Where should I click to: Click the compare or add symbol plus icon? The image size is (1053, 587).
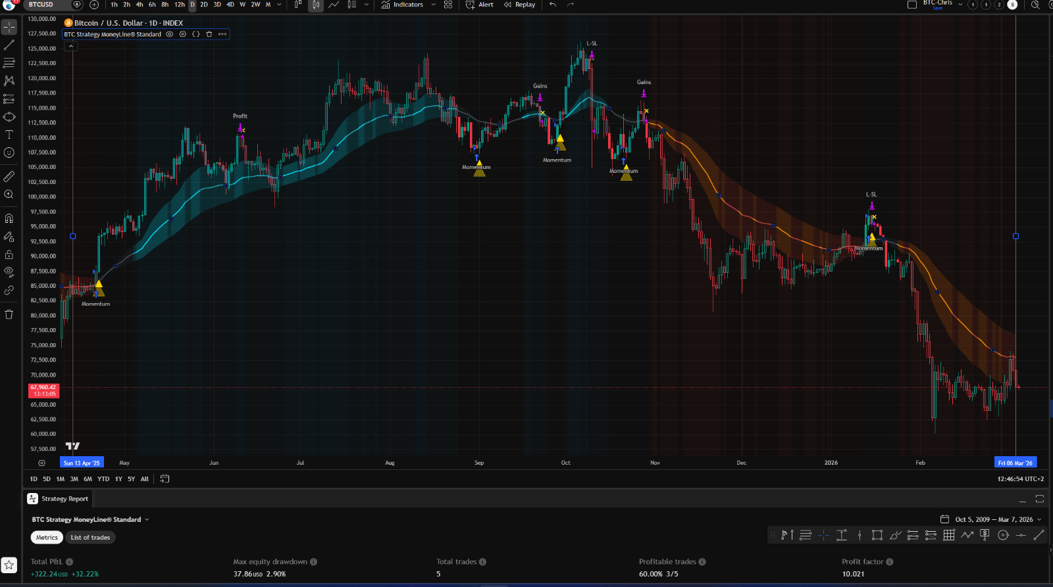point(94,5)
